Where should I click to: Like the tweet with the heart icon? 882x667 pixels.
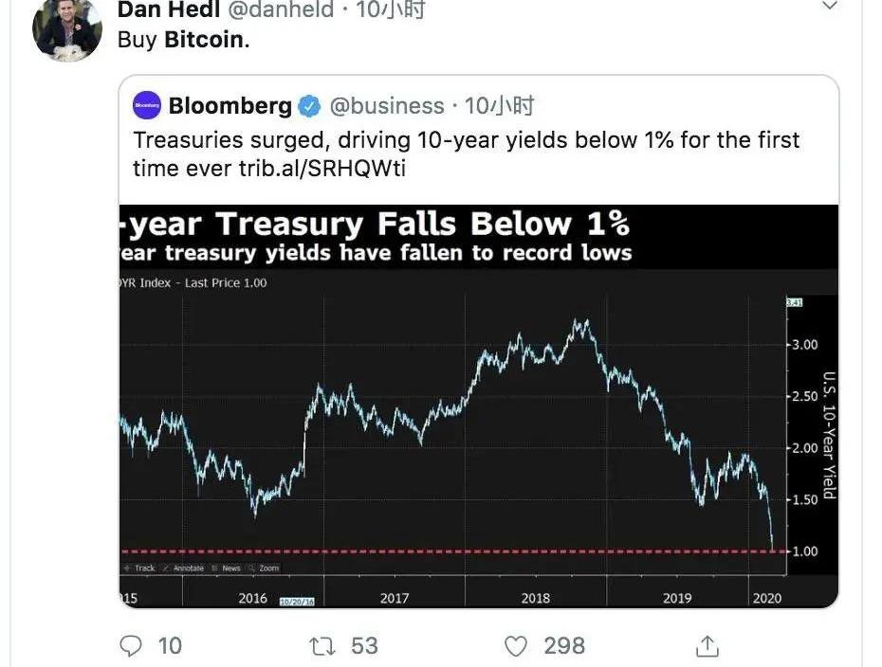coord(515,645)
